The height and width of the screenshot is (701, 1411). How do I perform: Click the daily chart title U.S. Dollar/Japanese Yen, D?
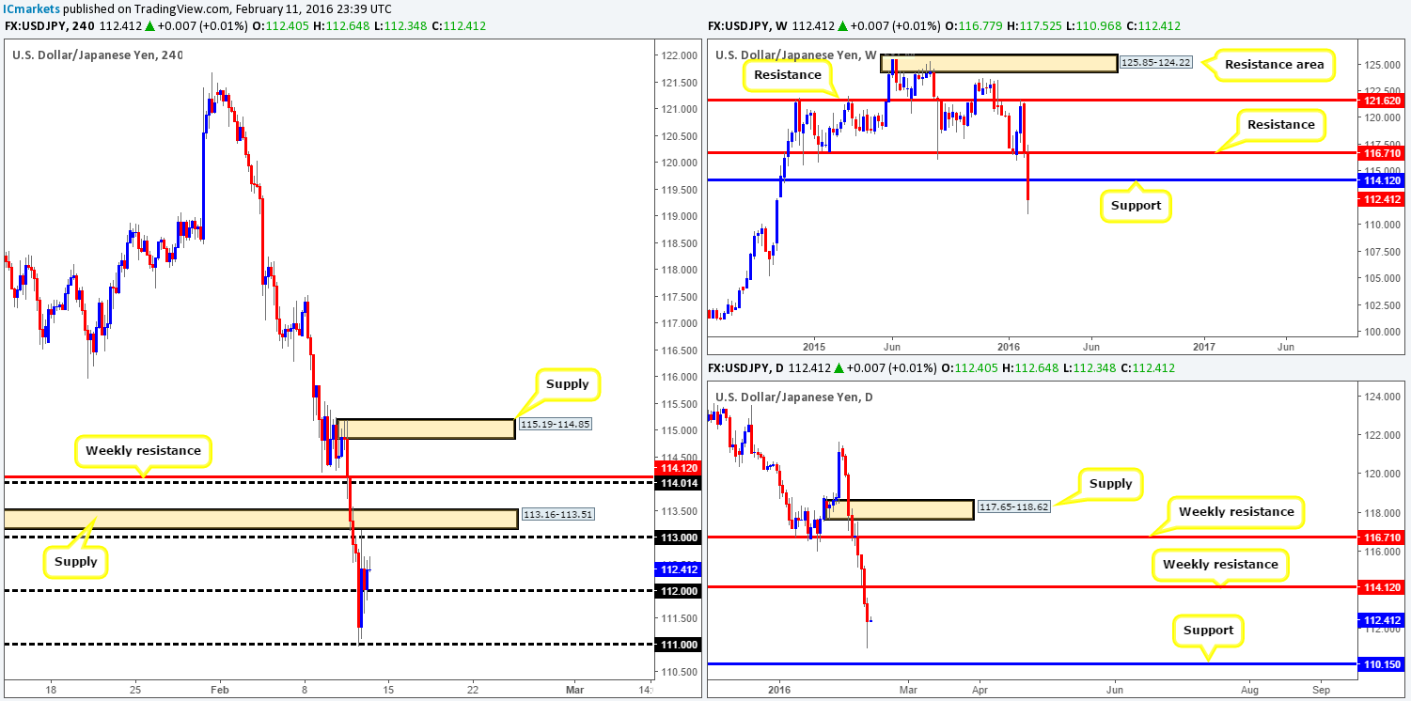pyautogui.click(x=793, y=397)
